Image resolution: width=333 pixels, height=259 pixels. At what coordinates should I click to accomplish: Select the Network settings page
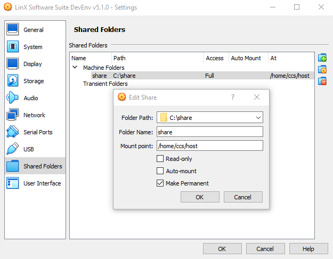[35, 115]
